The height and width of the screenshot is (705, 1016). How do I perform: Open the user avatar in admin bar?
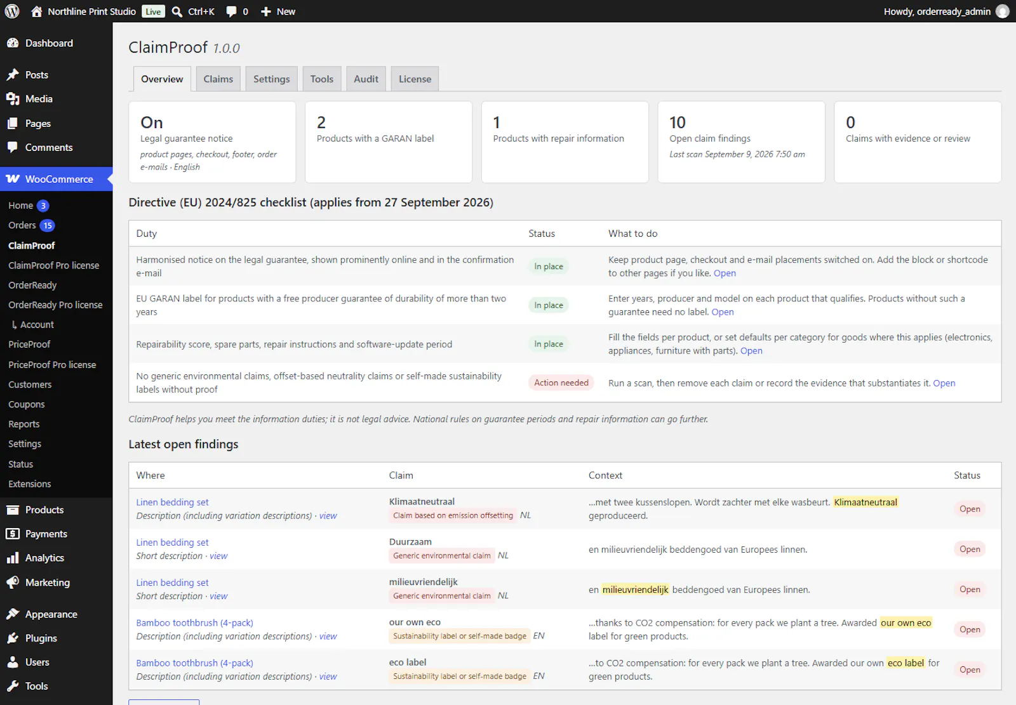pyautogui.click(x=1003, y=11)
